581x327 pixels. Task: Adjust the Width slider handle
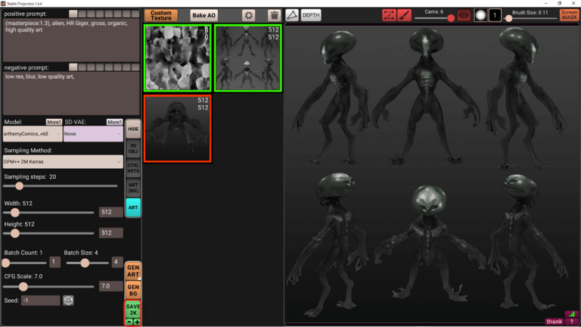pyautogui.click(x=15, y=213)
